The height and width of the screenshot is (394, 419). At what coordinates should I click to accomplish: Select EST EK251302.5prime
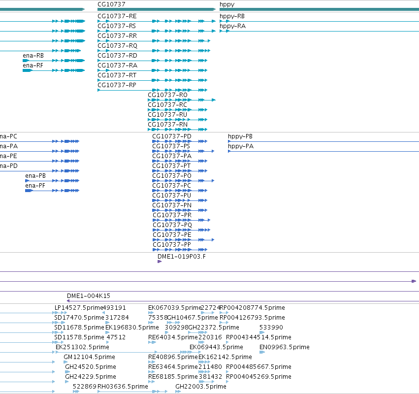(82, 347)
